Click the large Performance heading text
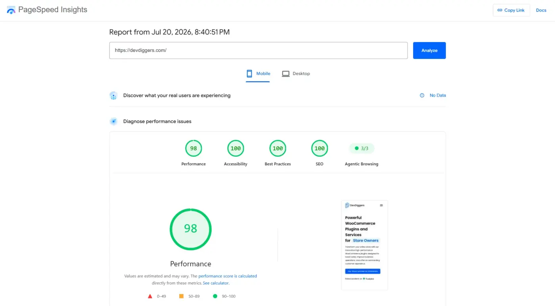The image size is (555, 306). (191, 264)
